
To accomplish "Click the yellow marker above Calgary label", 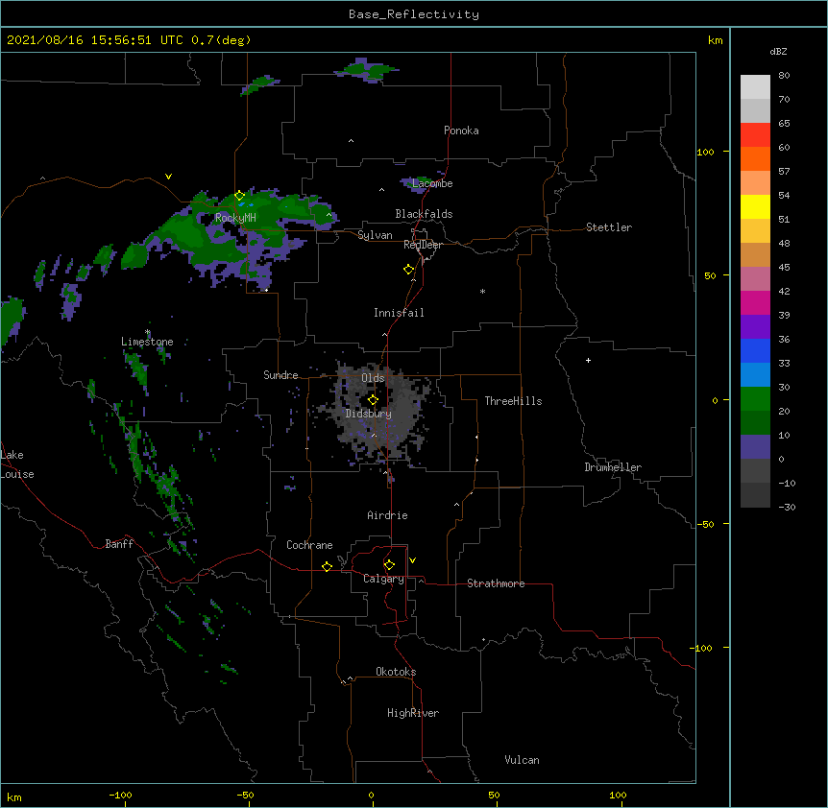I will coord(389,565).
